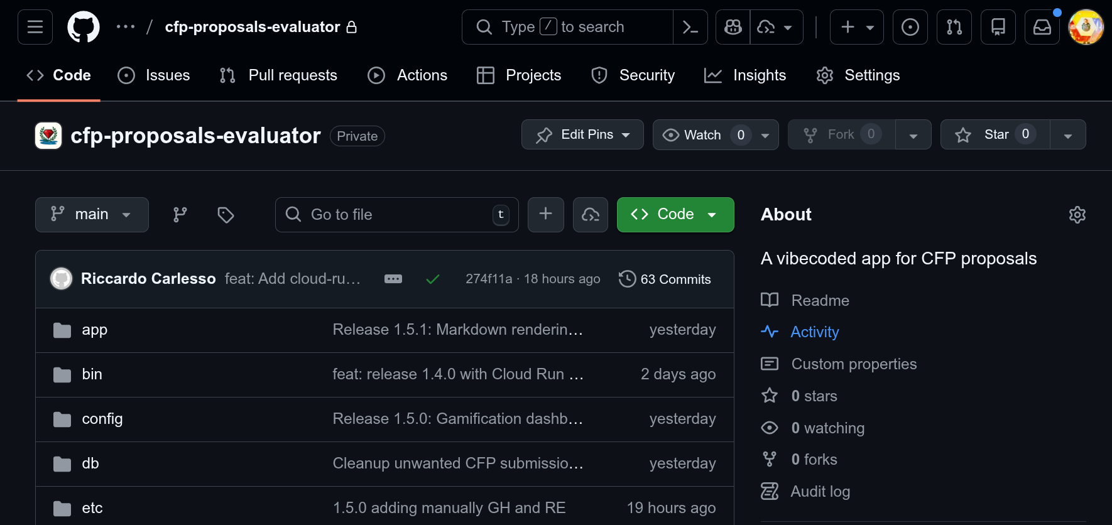Click the Watch button
This screenshot has height=525, width=1112.
[x=702, y=134]
